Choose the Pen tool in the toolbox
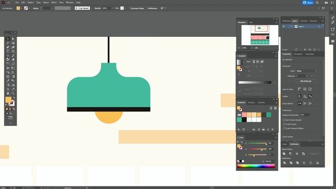The image size is (336, 189). pyautogui.click(x=8, y=47)
